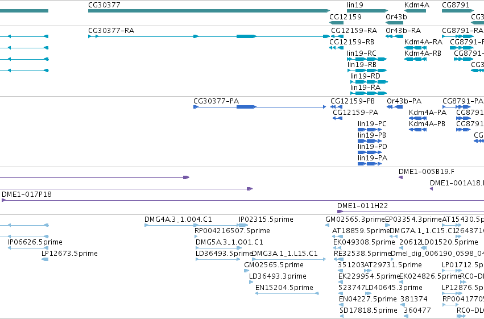The height and width of the screenshot is (319, 484).
Task: Select EST AT29731.5prime
Action: (393, 265)
